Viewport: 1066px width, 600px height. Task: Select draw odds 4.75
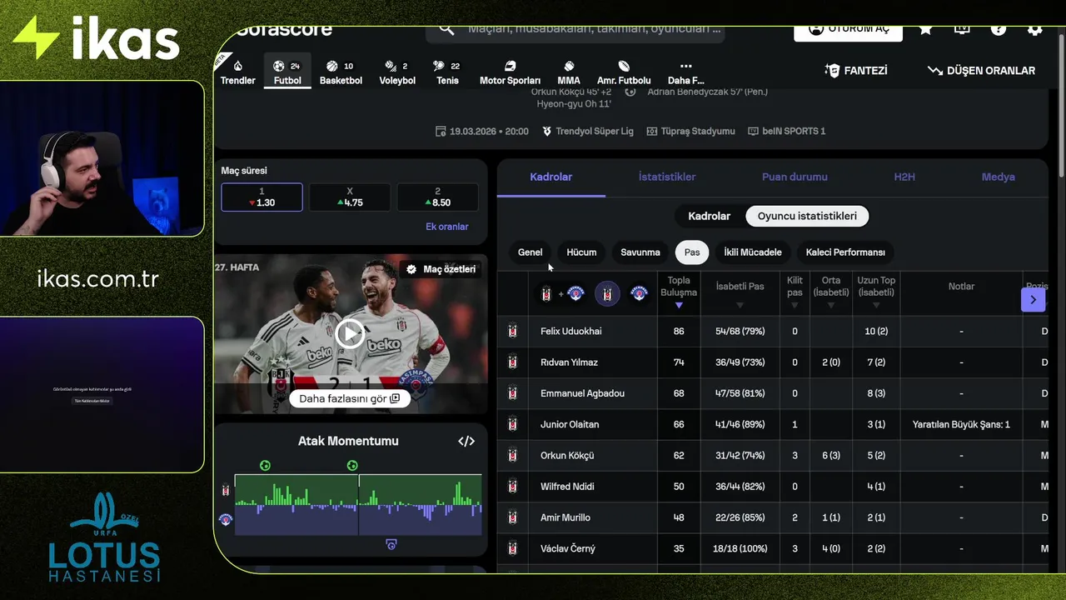pos(350,197)
